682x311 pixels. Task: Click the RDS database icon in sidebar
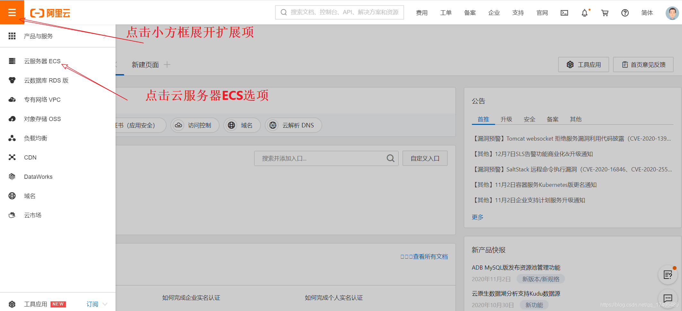tap(12, 80)
